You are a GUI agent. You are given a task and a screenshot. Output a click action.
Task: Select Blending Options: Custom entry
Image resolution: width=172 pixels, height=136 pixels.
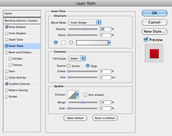click(22, 21)
